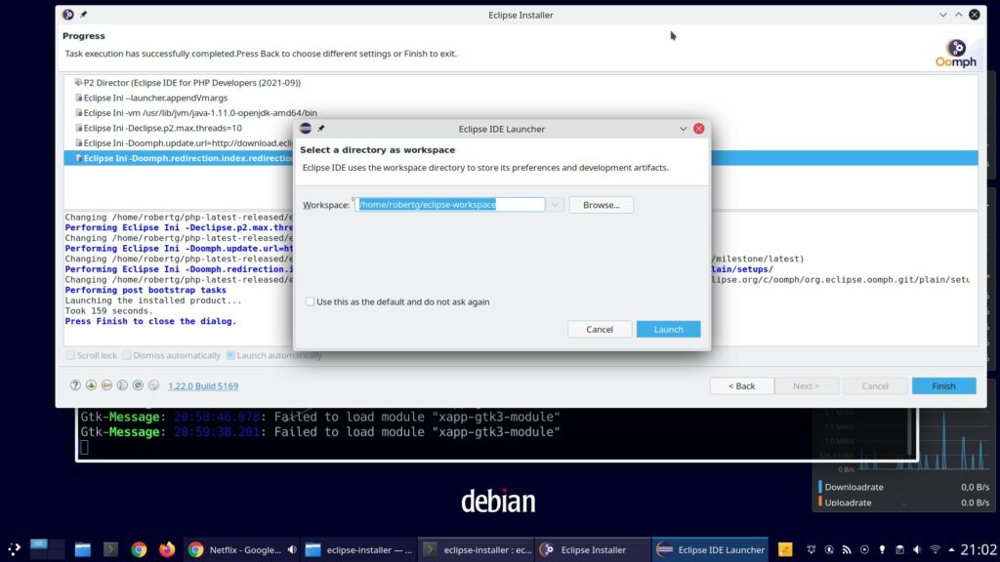Click the yellow sticky note tray icon
This screenshot has height=562, width=1000.
pyautogui.click(x=785, y=549)
